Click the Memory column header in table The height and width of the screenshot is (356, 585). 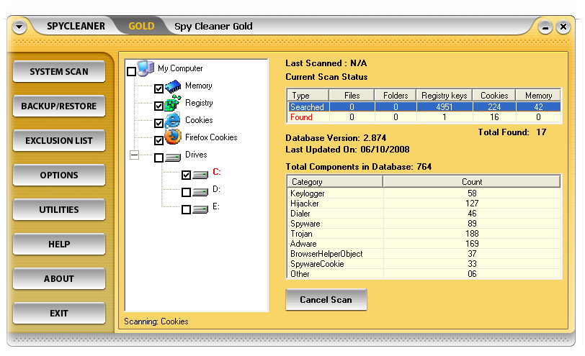(x=538, y=96)
